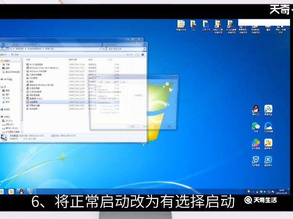Select 计算机 in the navigation pane

pos(5,117)
